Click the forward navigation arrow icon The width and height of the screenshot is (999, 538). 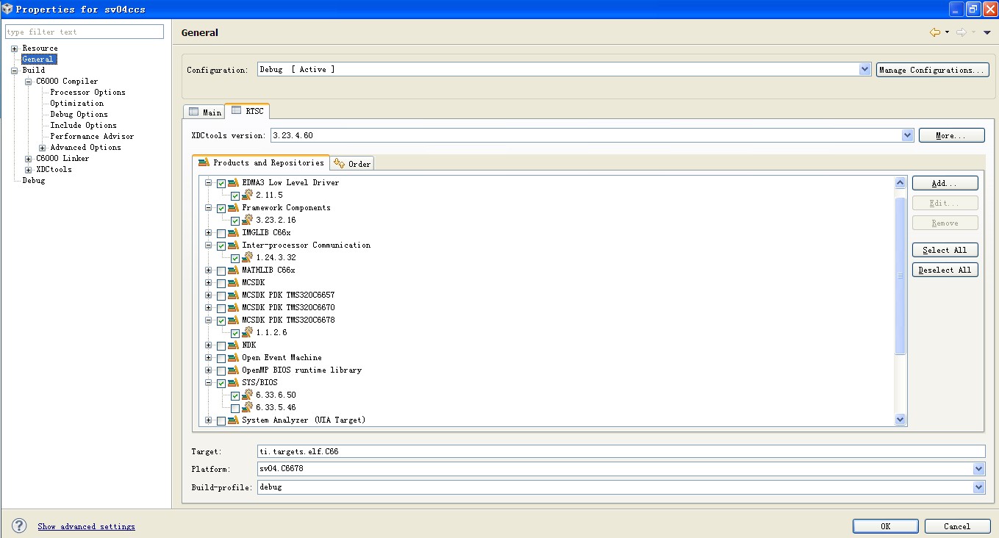tap(962, 32)
